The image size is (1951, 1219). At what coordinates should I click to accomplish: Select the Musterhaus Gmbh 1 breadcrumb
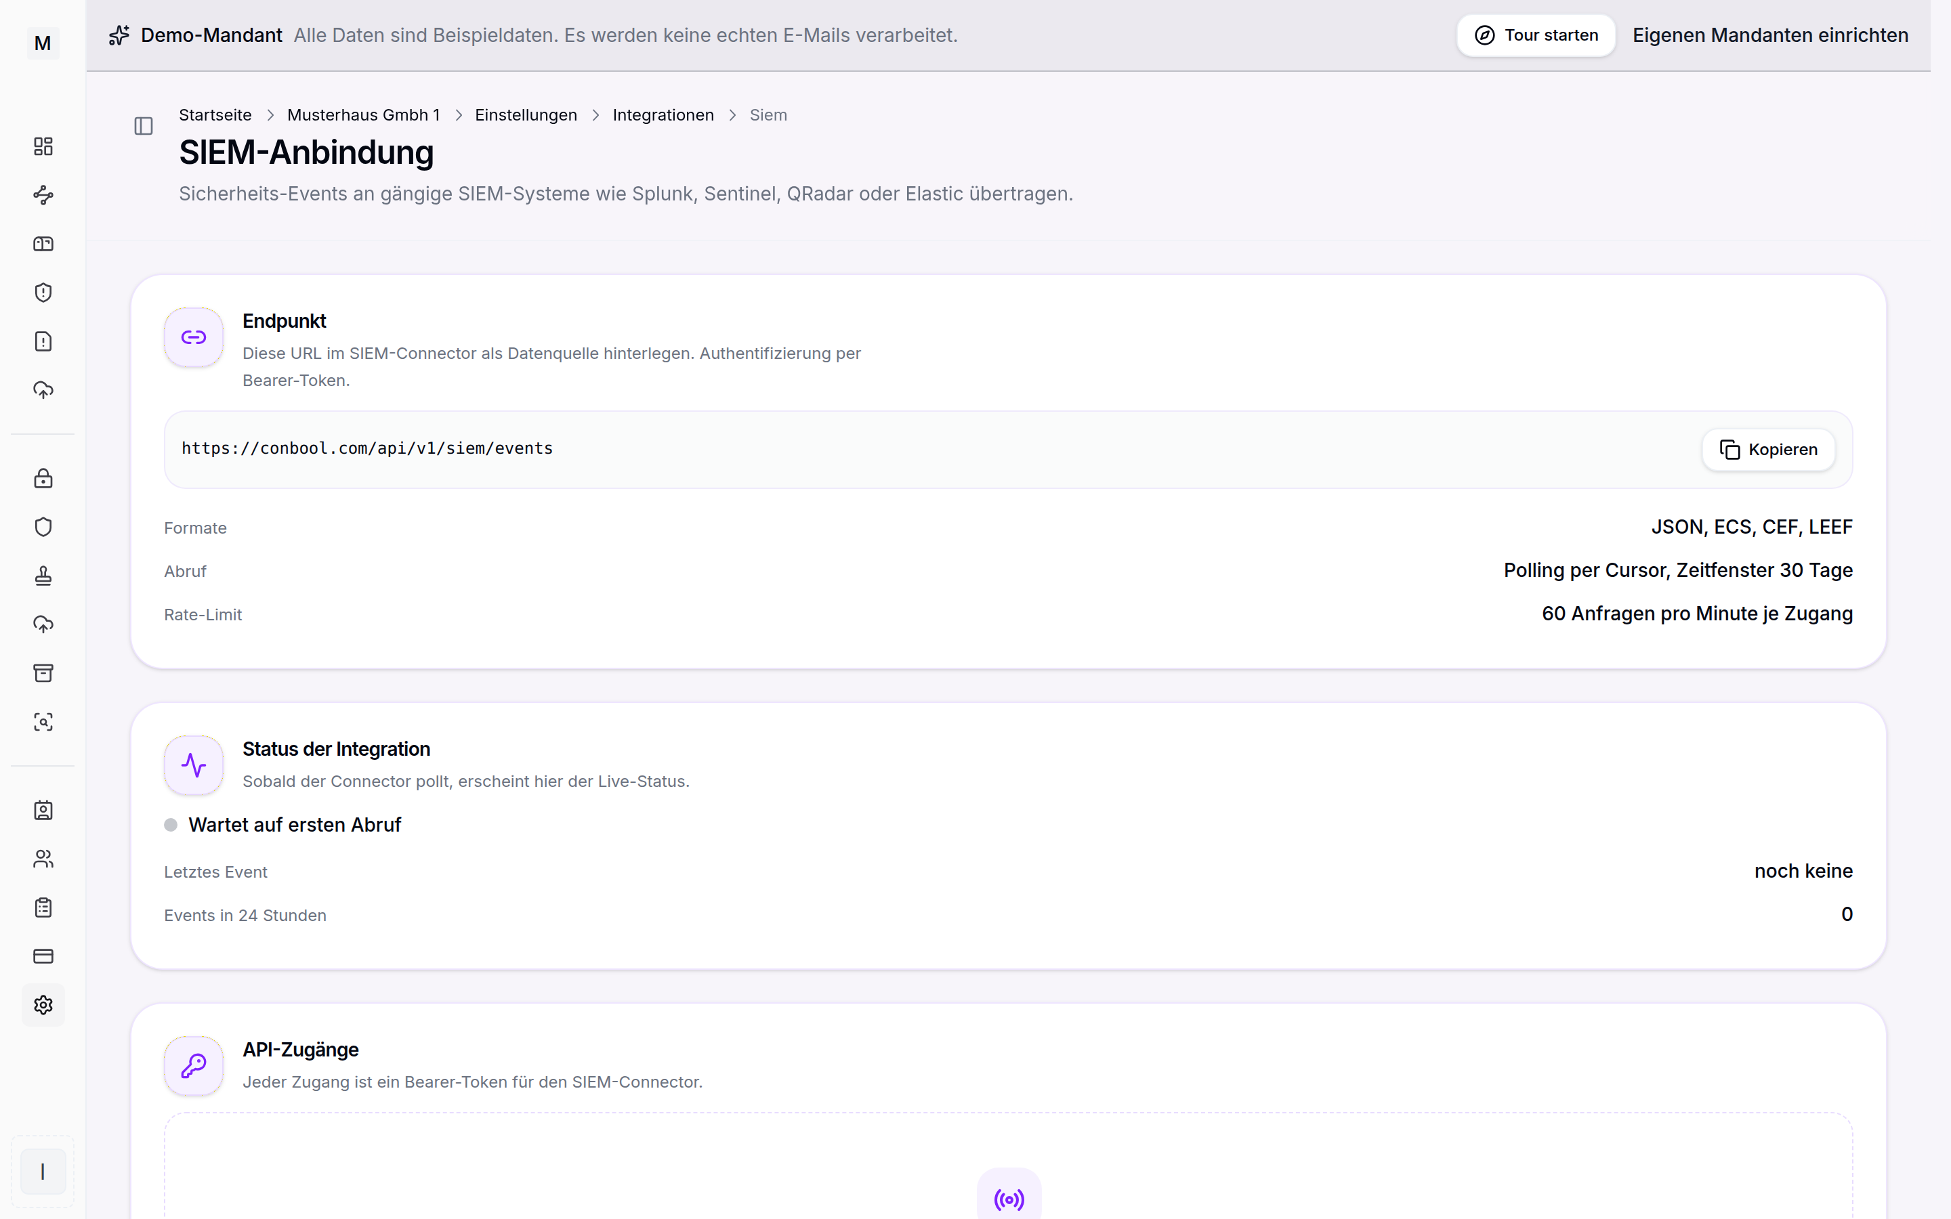(x=364, y=115)
